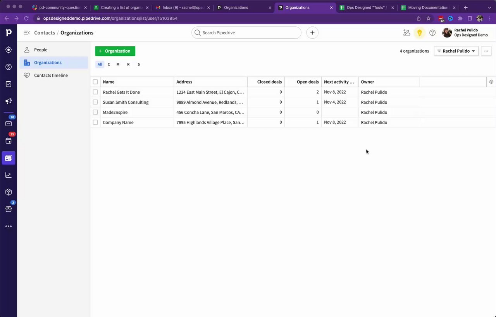Bookmark this page star icon

tap(429, 18)
